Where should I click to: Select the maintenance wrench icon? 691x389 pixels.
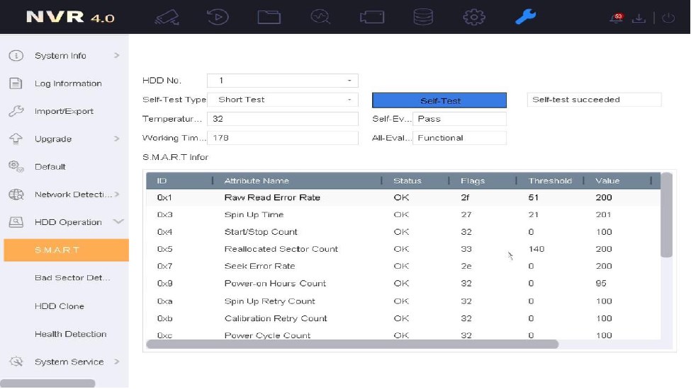pyautogui.click(x=525, y=17)
